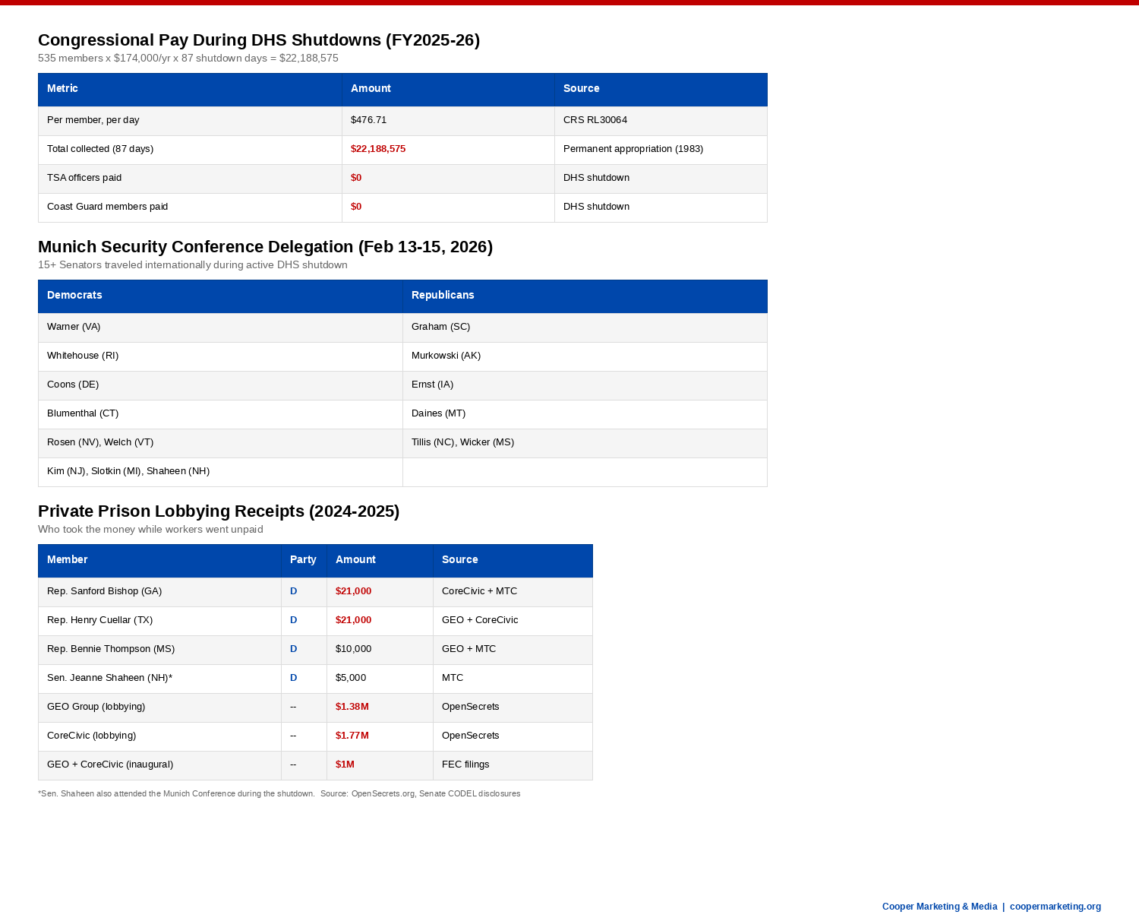Click the Metric column header
This screenshot has height=918, width=1139.
point(190,89)
